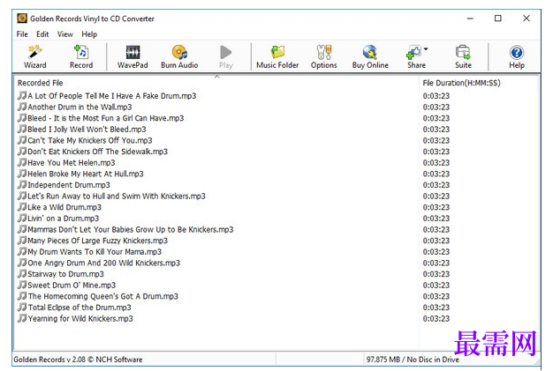Minimize the Golden Records window

(x=470, y=19)
